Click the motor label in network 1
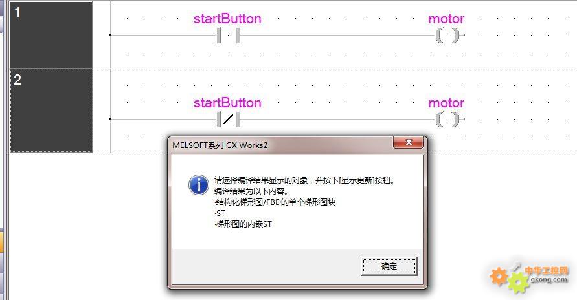577x300 pixels. (446, 19)
